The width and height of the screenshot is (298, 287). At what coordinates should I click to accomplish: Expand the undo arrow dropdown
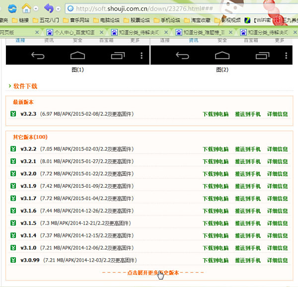58,8
